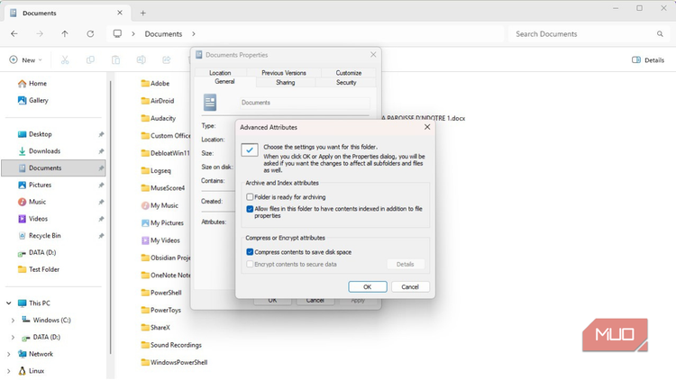The width and height of the screenshot is (676, 380).
Task: Toggle the Details pane button
Action: 648,60
